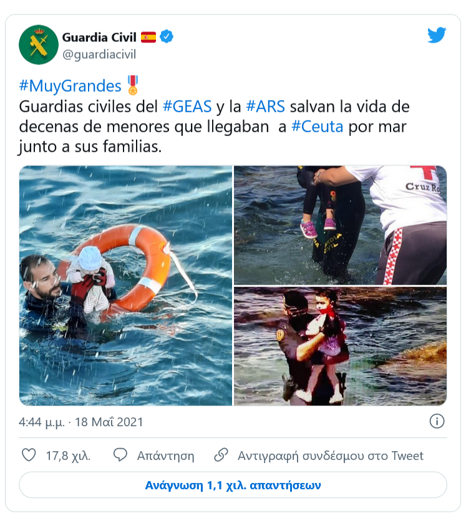Open the #MuyGrandes hashtag

70,85
